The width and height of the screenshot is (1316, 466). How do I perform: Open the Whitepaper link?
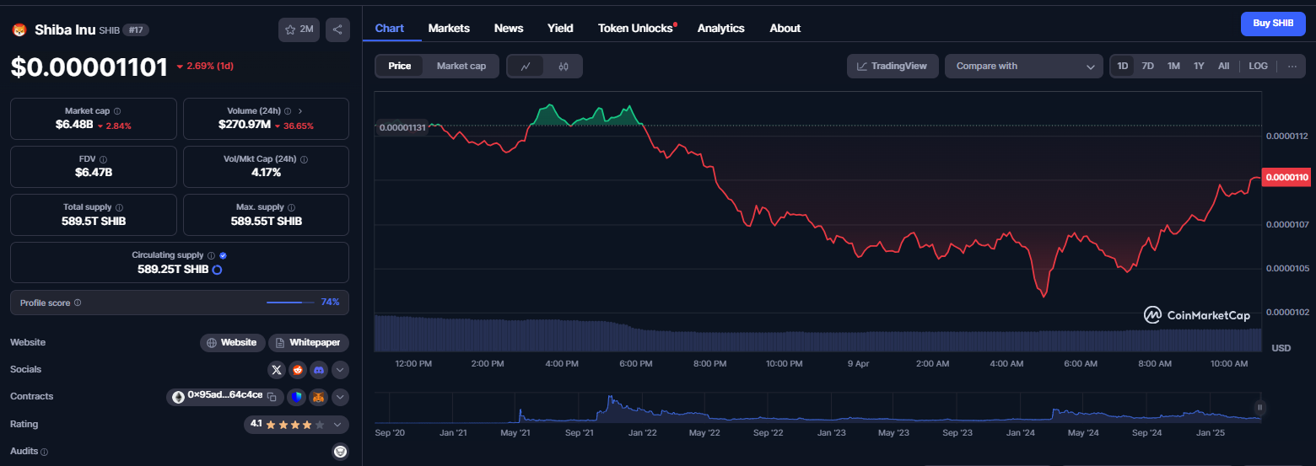(x=309, y=342)
